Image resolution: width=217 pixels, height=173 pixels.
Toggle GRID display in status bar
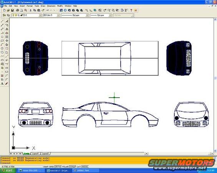51,166
